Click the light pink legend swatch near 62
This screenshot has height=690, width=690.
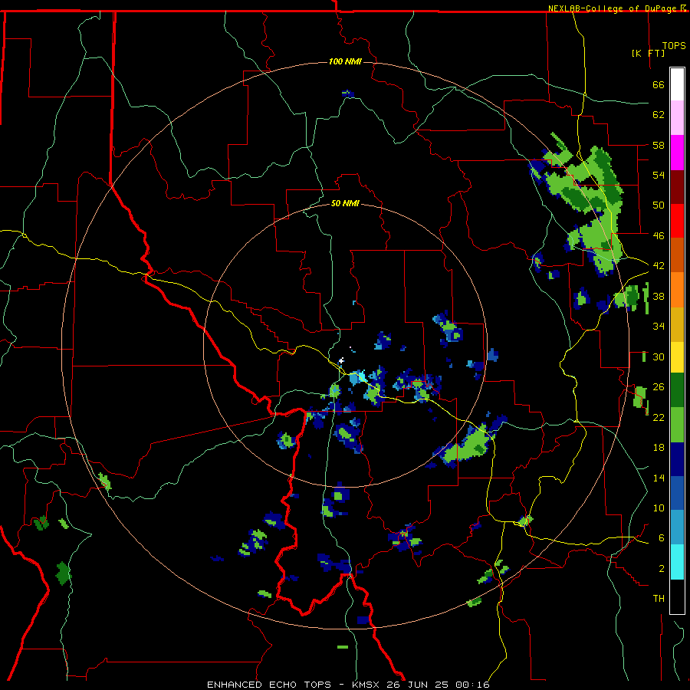tap(677, 117)
